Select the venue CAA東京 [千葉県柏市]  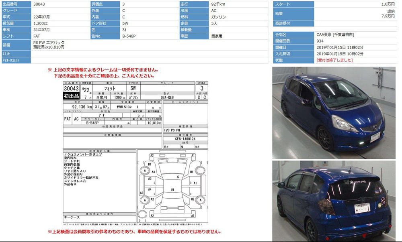[x=335, y=35]
